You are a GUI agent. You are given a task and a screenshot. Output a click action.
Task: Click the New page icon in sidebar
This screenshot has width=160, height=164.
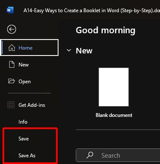12,64
